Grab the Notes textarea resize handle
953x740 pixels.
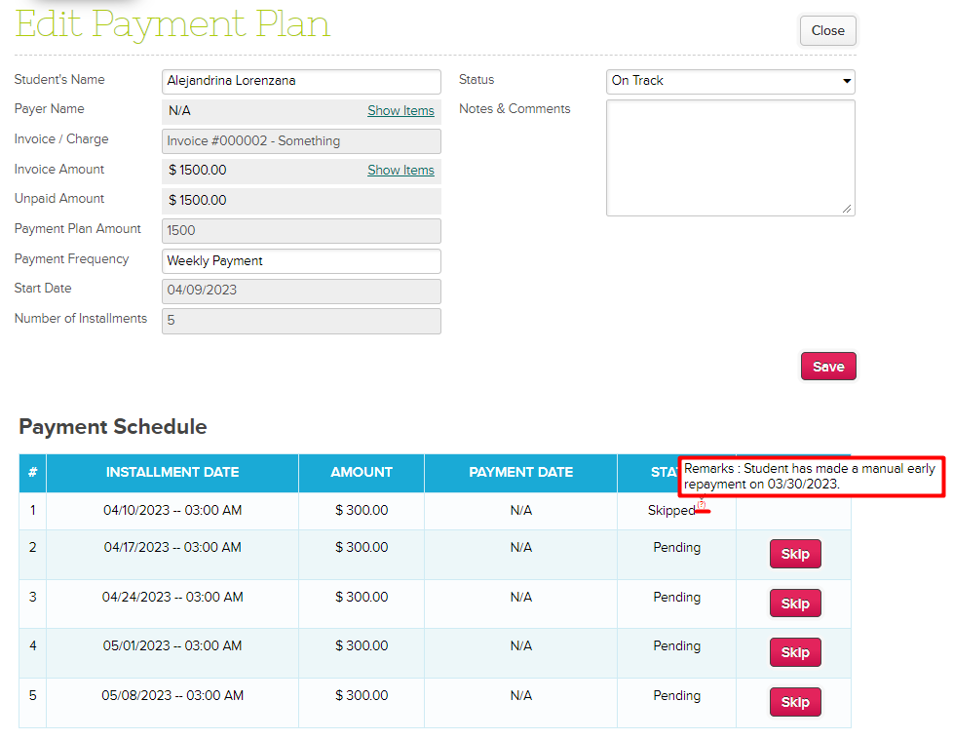coord(848,209)
